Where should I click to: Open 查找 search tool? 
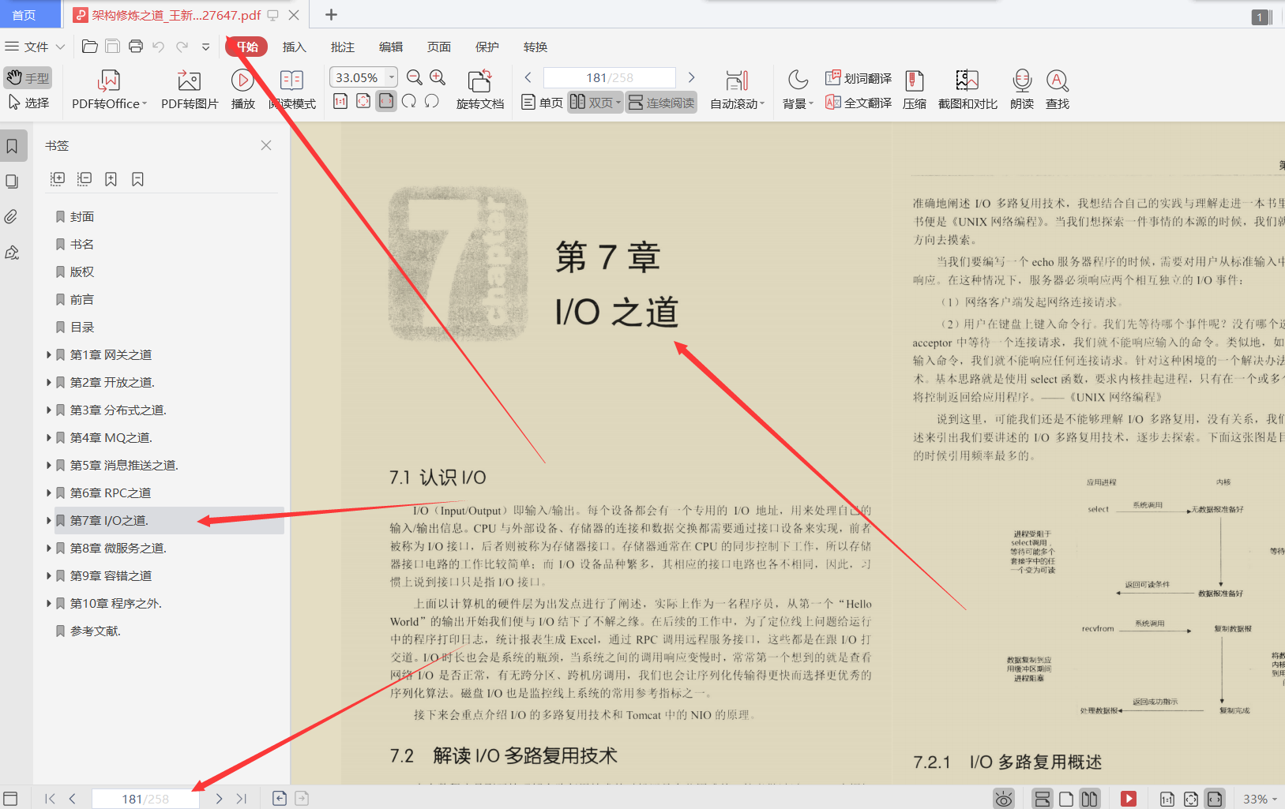coord(1058,91)
